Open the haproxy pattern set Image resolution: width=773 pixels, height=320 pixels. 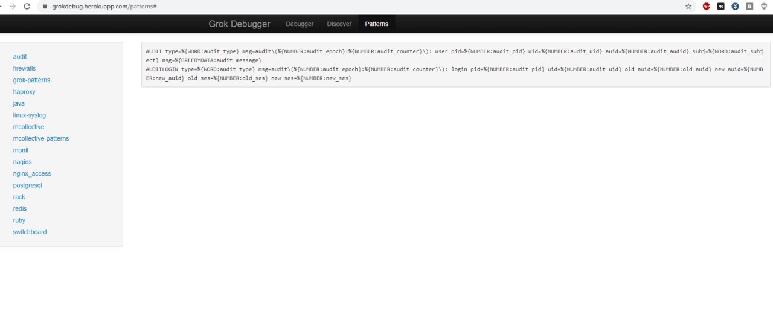(24, 92)
